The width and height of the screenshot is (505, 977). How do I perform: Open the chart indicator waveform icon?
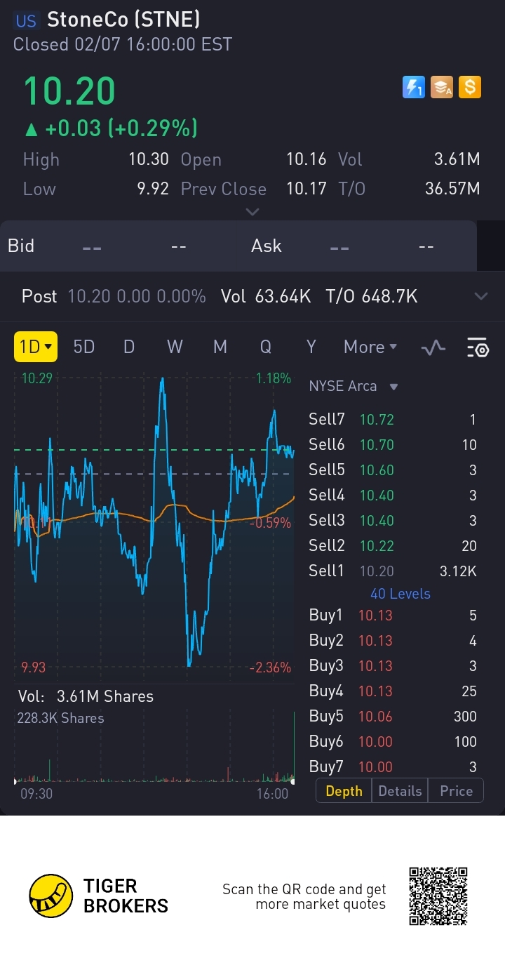pyautogui.click(x=433, y=347)
